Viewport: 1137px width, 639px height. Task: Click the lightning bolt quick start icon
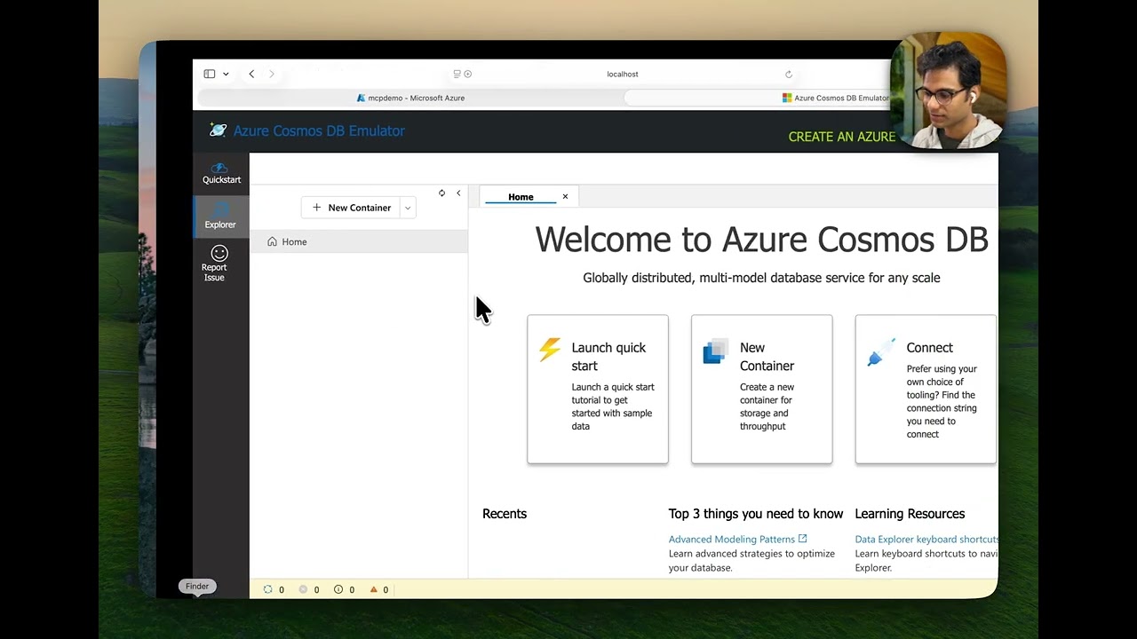[550, 350]
